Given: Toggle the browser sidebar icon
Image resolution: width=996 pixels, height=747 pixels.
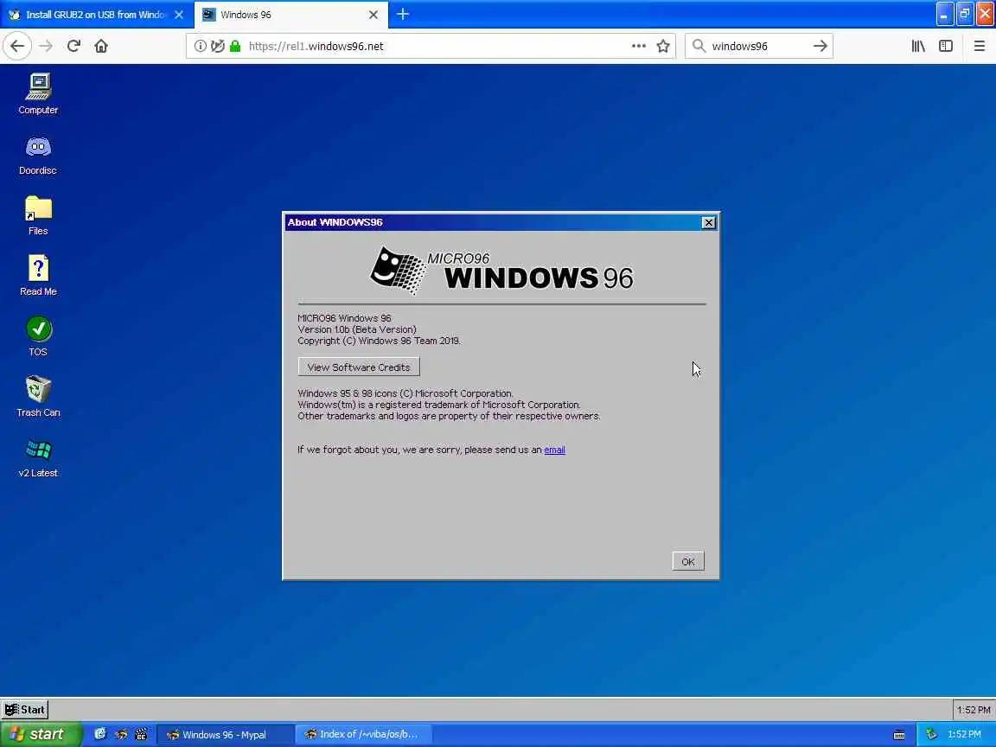Looking at the screenshot, I should (946, 46).
